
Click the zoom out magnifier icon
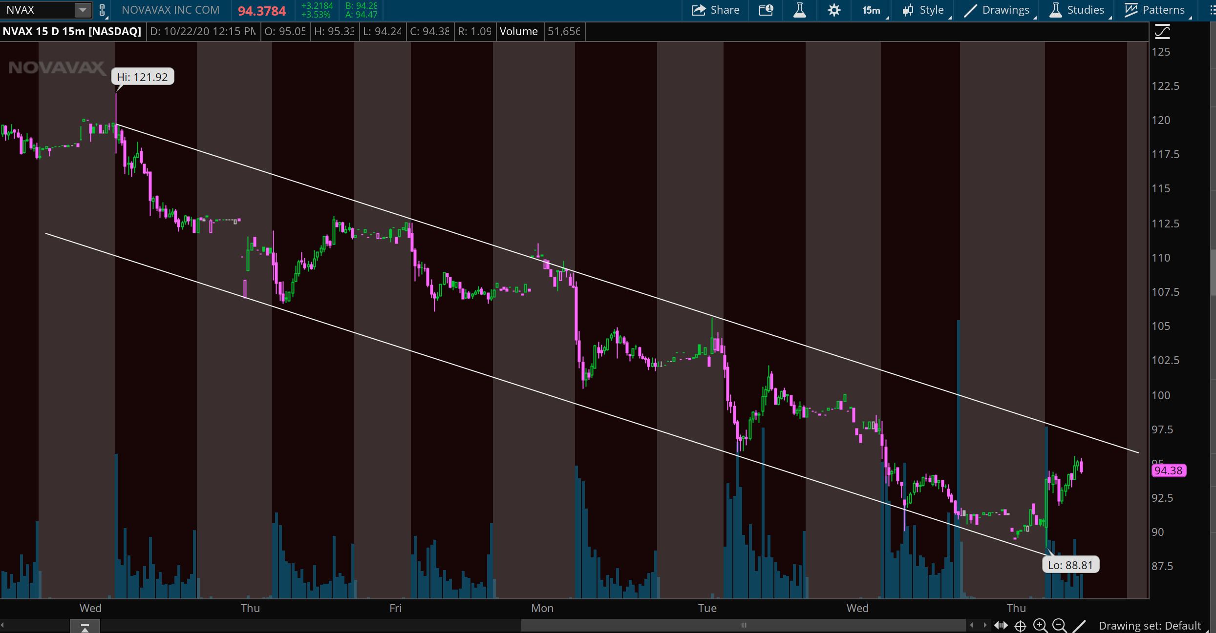(x=1059, y=625)
